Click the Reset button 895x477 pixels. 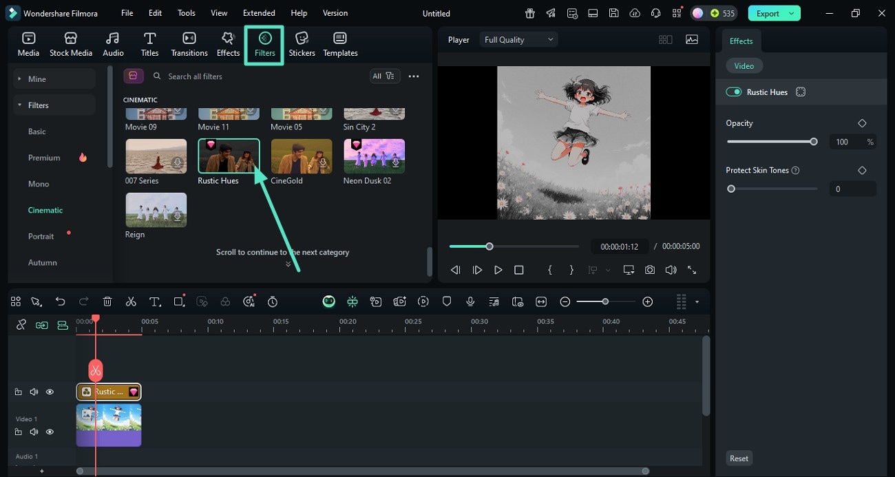click(x=739, y=458)
